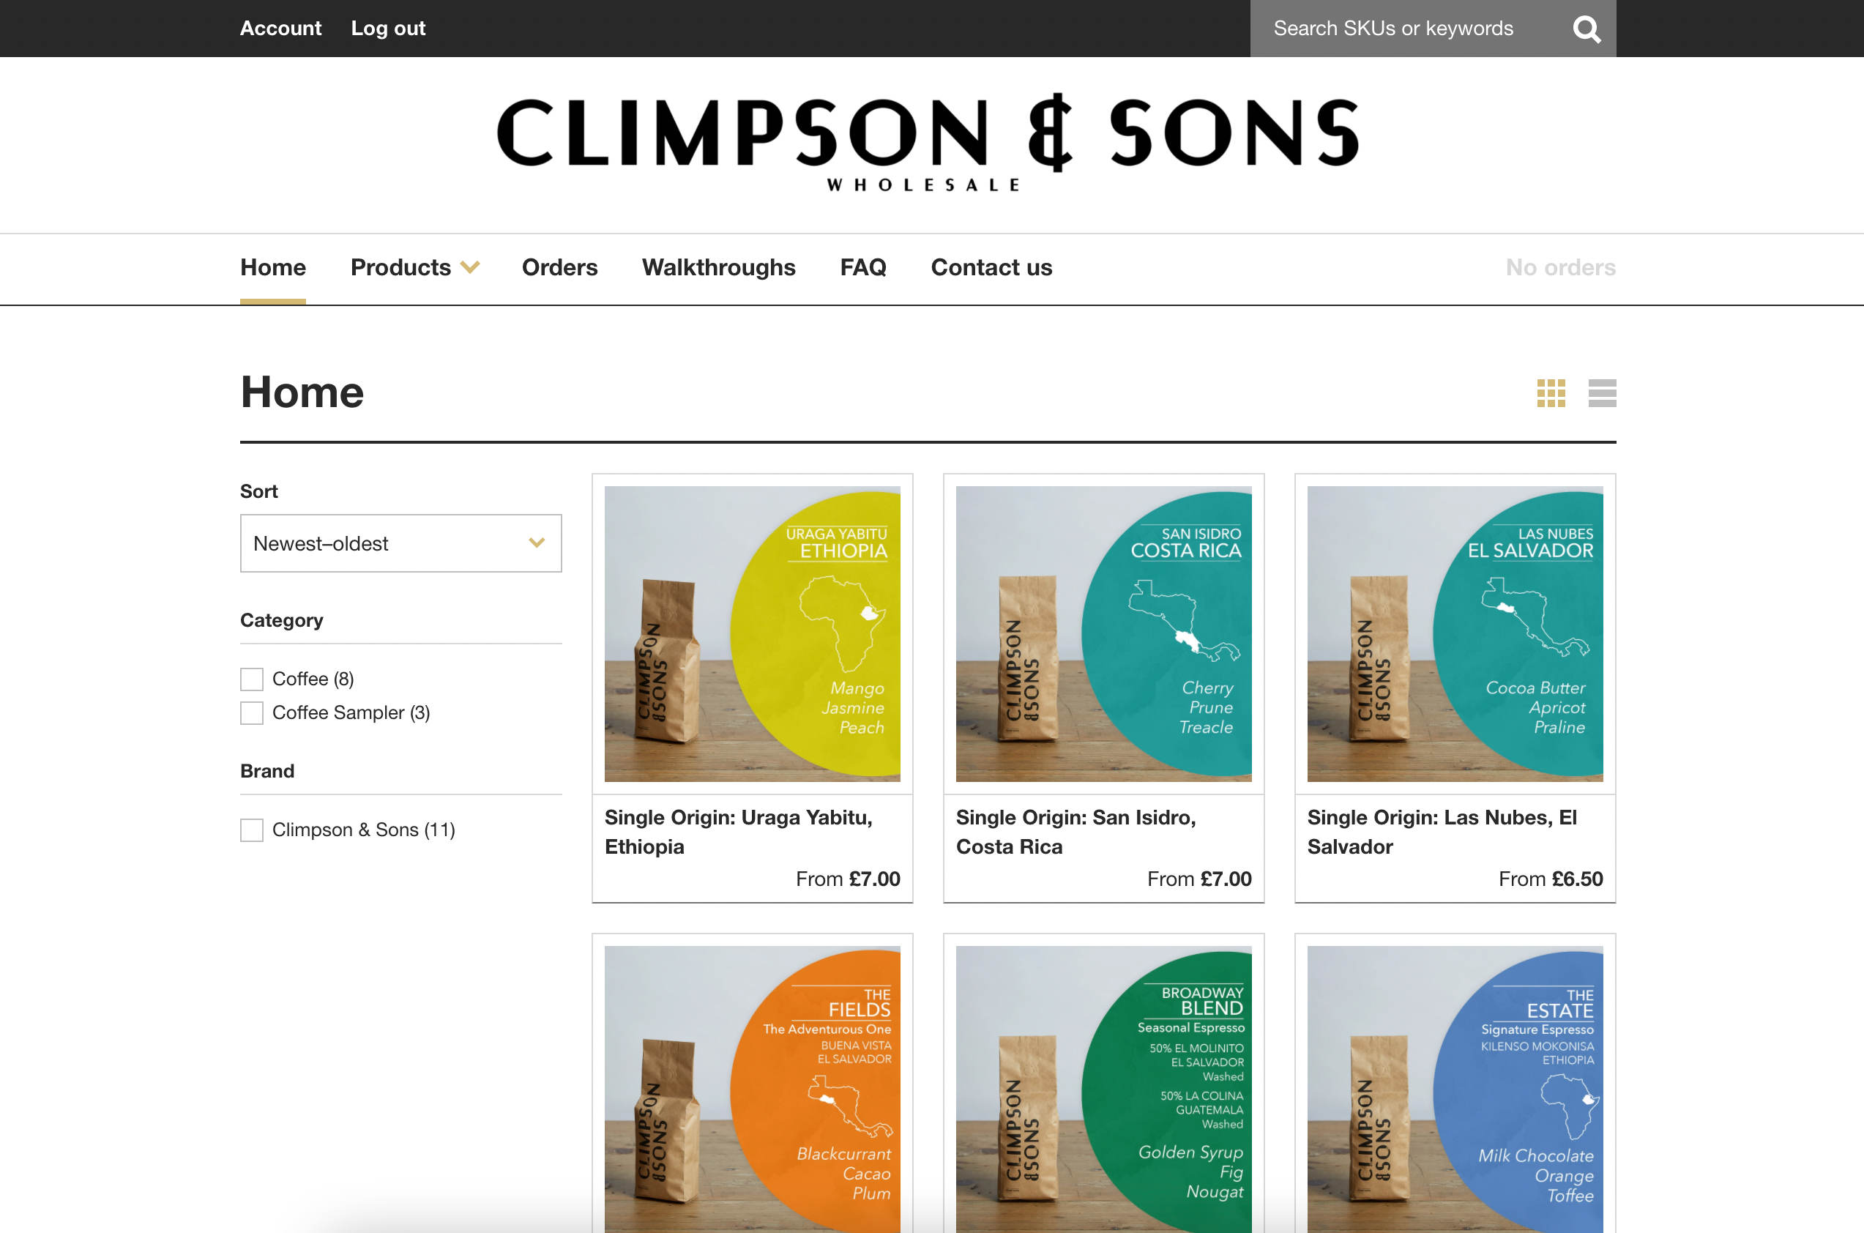Open the FAQ nav item

863,267
